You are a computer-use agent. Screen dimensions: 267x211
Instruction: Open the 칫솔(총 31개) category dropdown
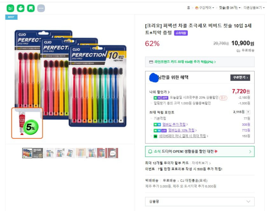[x=230, y=8]
